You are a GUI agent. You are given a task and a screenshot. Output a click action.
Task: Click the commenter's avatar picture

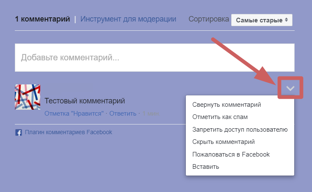pos(28,97)
